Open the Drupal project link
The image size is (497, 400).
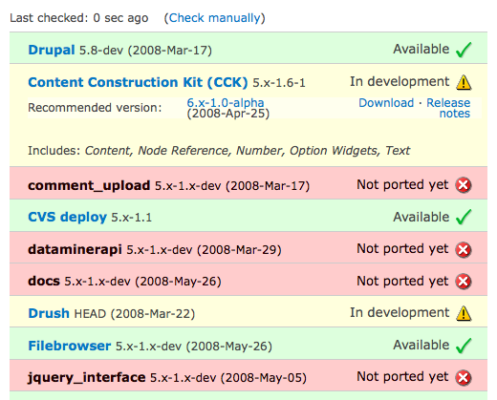(52, 50)
